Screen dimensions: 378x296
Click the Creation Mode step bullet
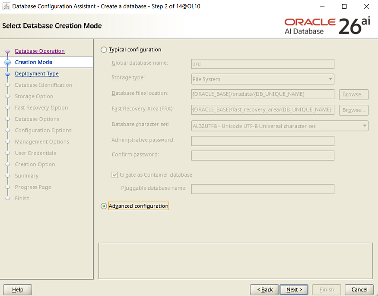tap(8, 62)
